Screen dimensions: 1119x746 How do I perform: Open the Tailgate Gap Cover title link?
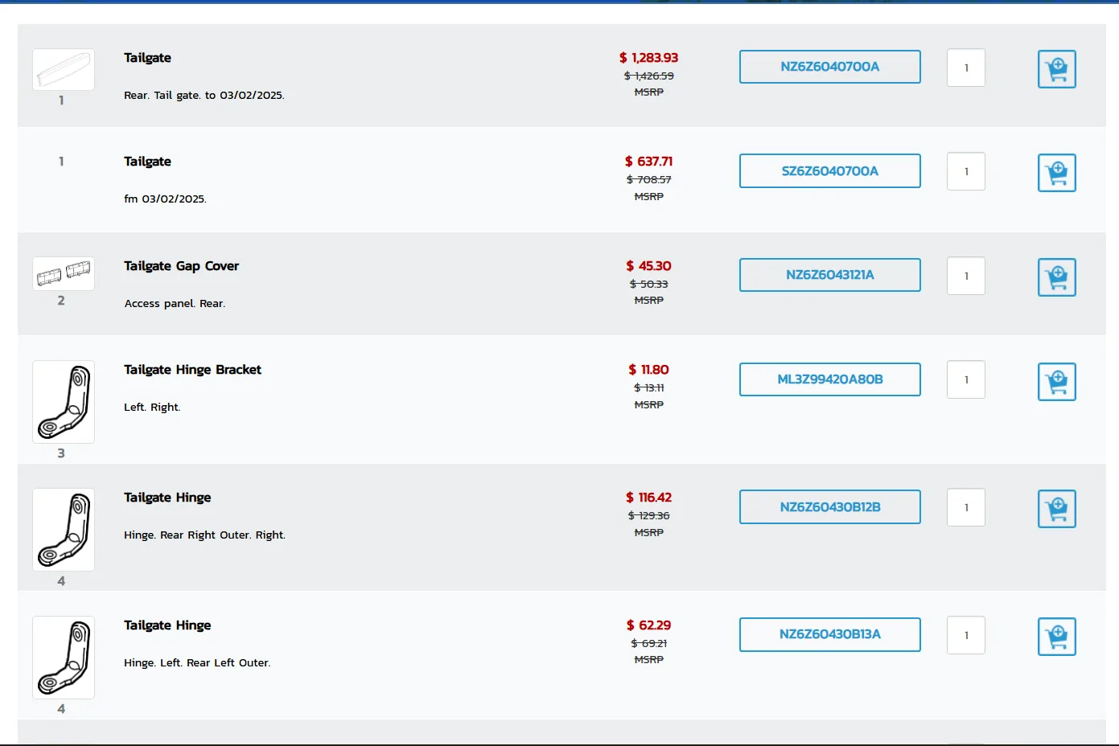(x=181, y=266)
